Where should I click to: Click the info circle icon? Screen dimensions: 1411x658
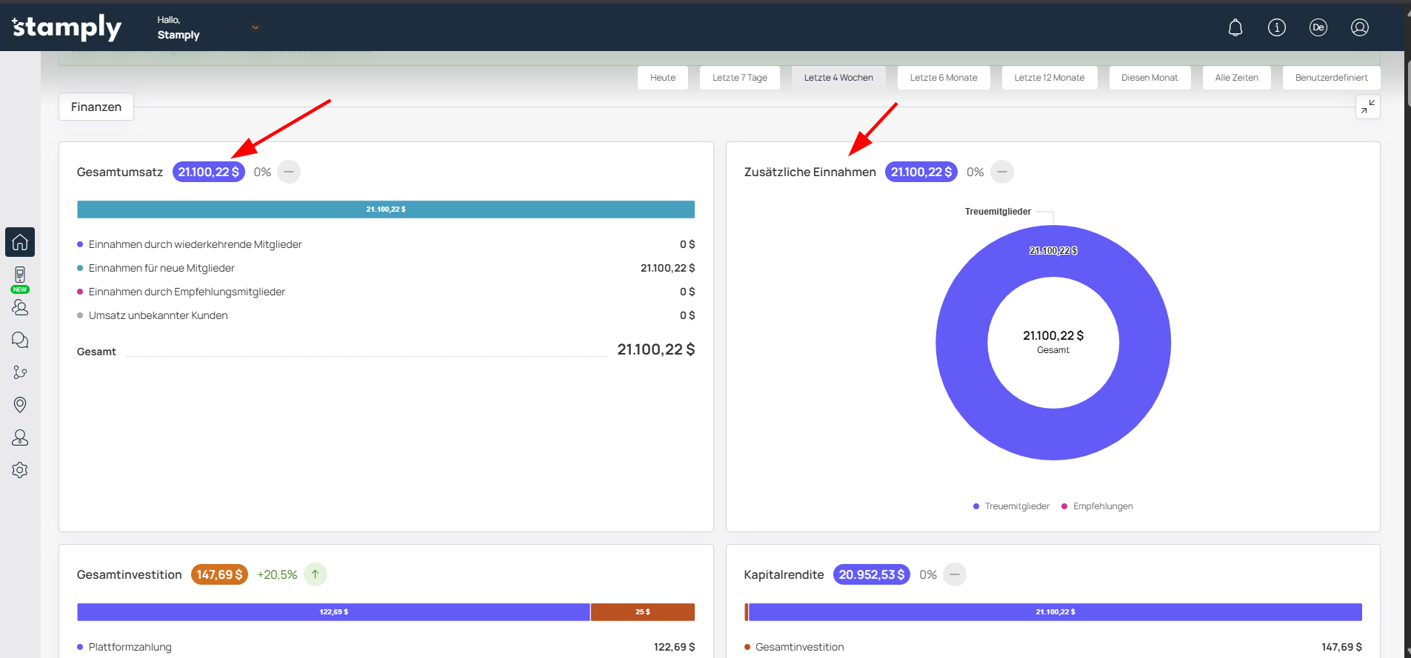[x=1276, y=28]
